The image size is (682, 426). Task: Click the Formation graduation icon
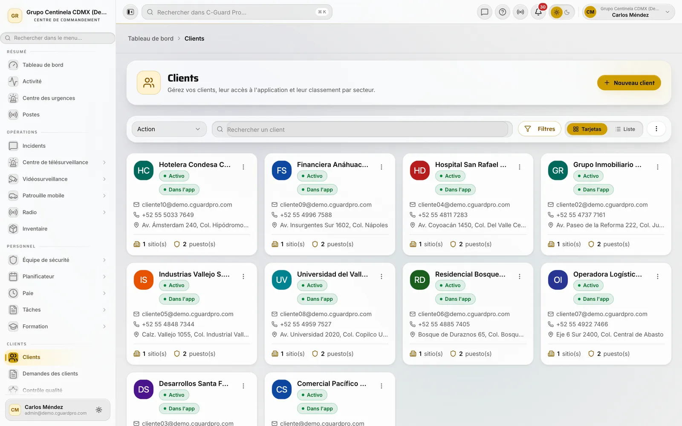13,326
